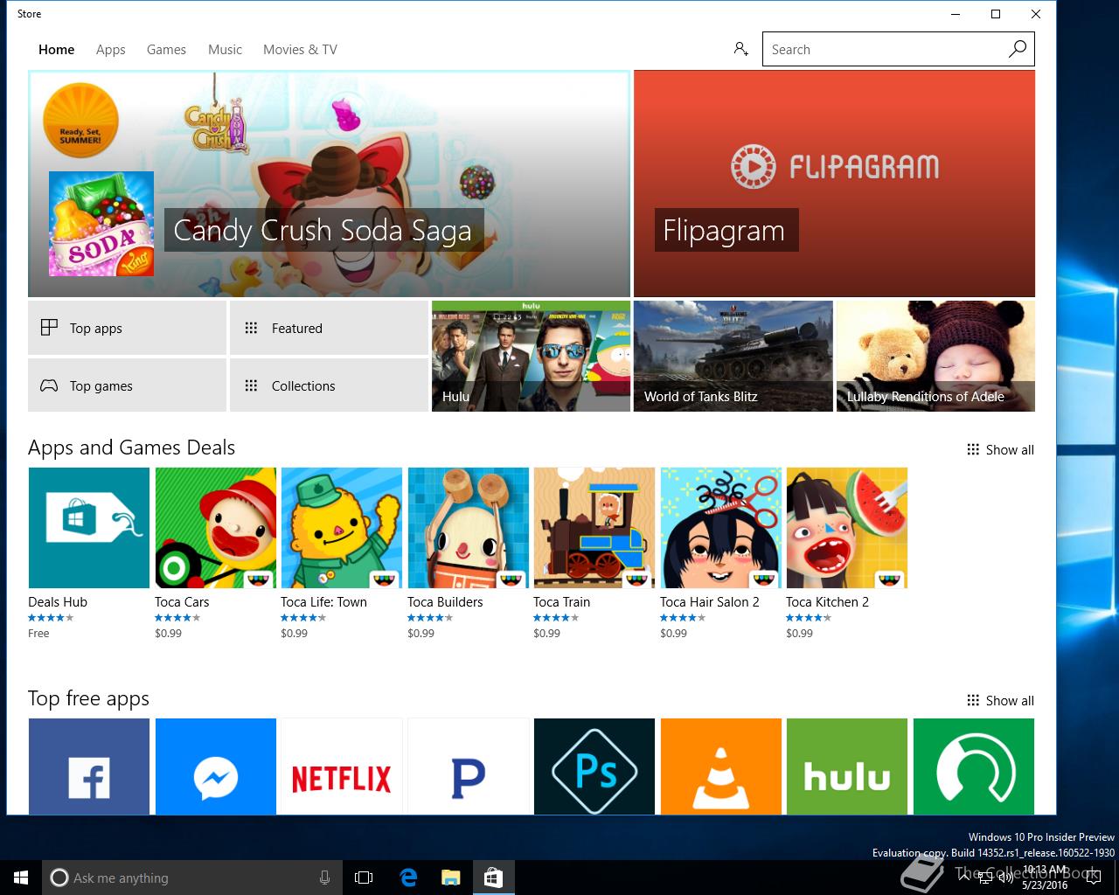Viewport: 1119px width, 895px height.
Task: Click the Candy Crush Soda app icon
Action: 101,224
